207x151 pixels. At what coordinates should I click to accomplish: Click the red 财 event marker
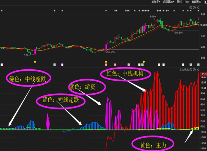(x=115, y=65)
